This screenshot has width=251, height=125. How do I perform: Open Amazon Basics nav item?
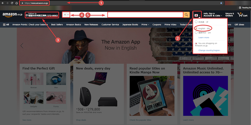[x=74, y=25]
